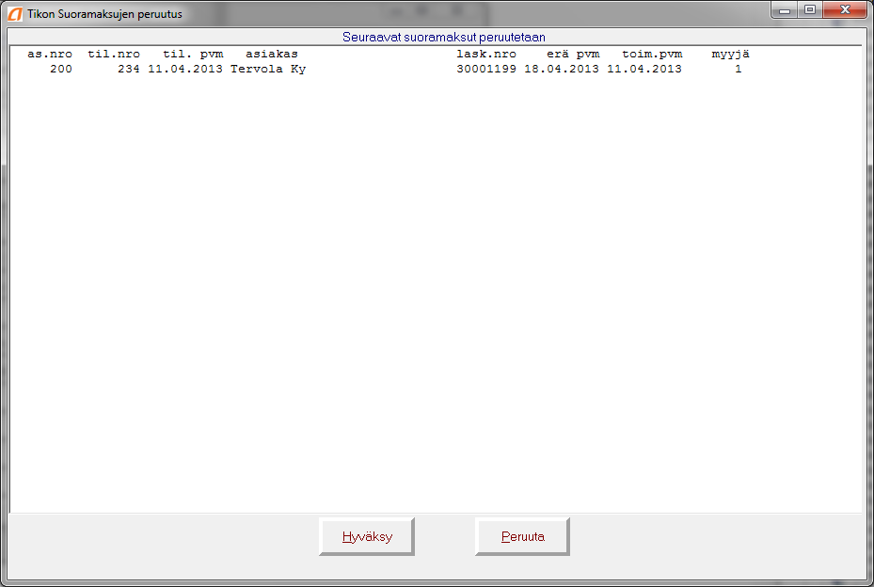Click the as.nro column header
The height and width of the screenshot is (587, 874).
pyautogui.click(x=50, y=54)
